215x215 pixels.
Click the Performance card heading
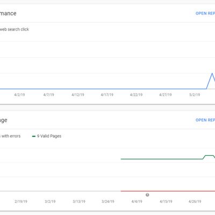coord(8,13)
